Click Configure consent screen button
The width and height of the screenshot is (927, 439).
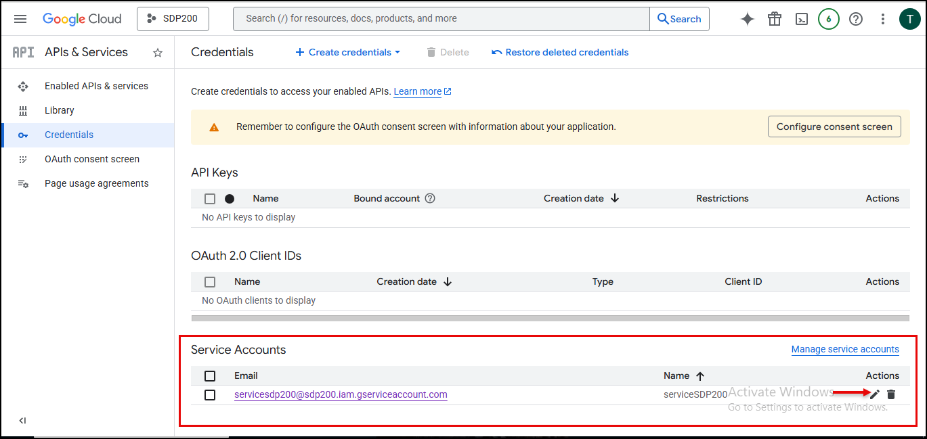834,126
